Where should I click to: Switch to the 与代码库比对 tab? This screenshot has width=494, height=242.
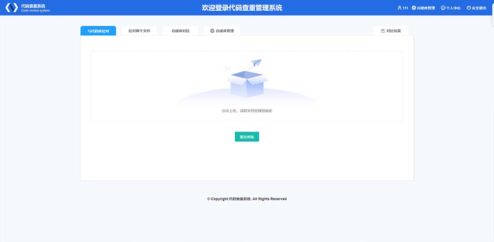click(x=98, y=31)
